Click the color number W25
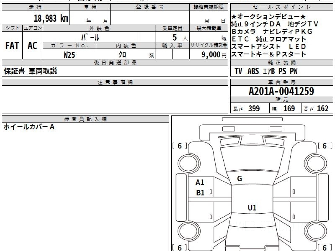335x251 pixels. (69, 55)
